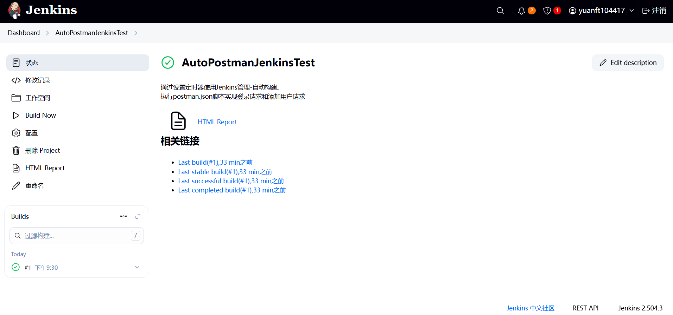The width and height of the screenshot is (673, 315).
Task: Select 重命名 in the sidebar
Action: [78, 185]
